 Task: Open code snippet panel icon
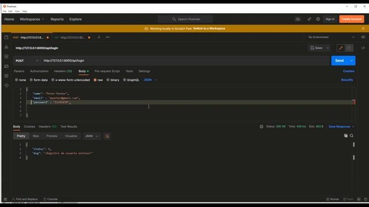(363, 48)
